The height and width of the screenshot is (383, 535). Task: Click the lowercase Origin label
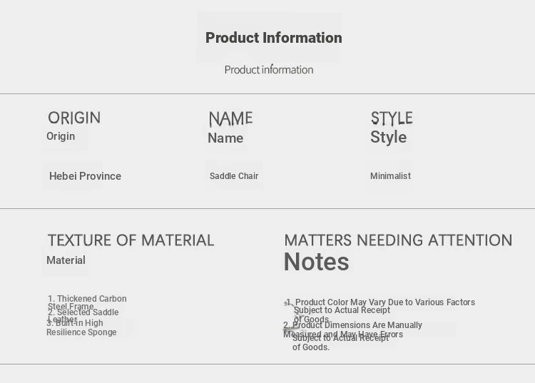(61, 136)
